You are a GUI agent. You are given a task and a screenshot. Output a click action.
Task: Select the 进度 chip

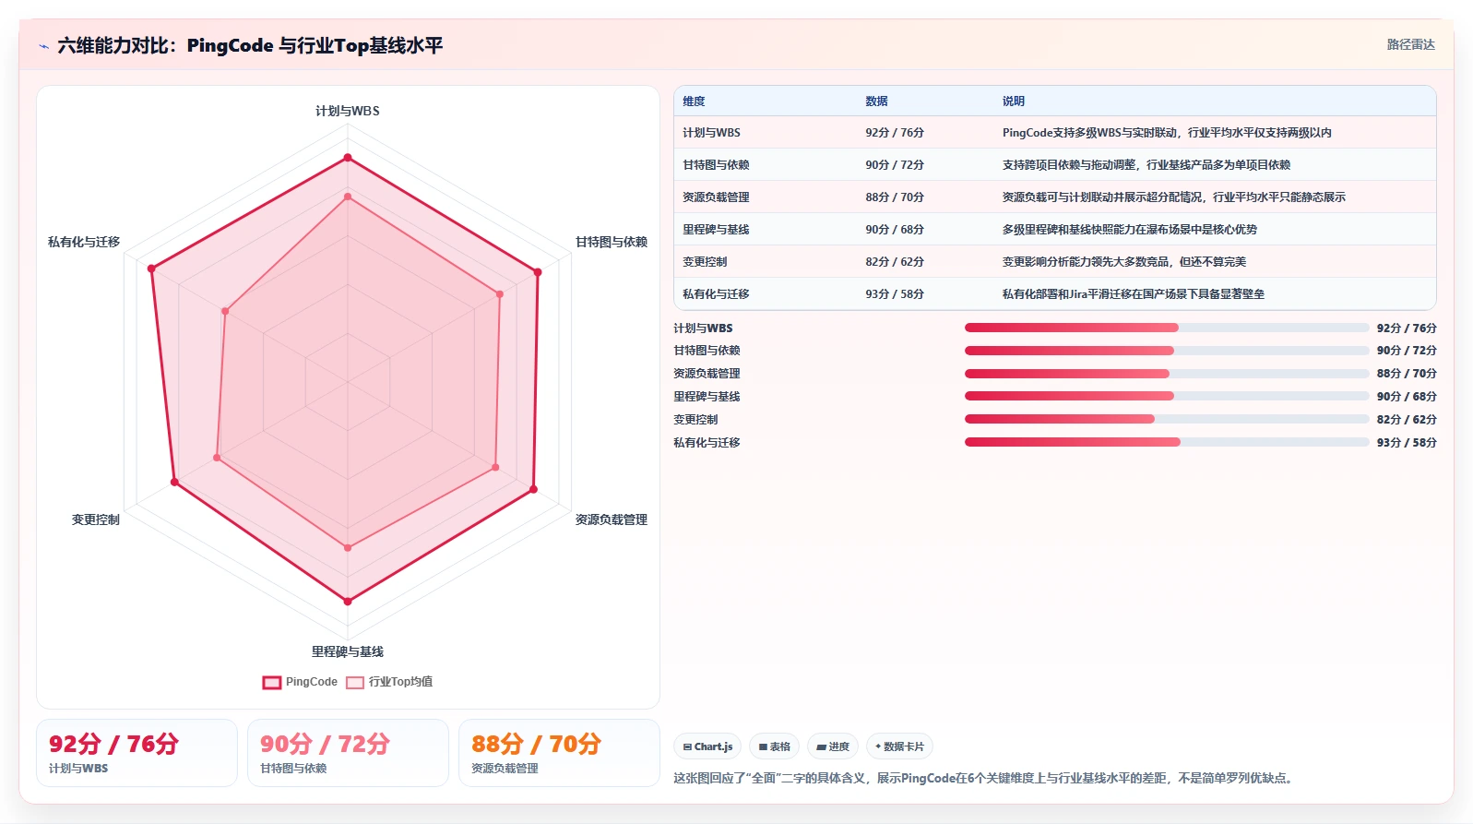(x=833, y=746)
